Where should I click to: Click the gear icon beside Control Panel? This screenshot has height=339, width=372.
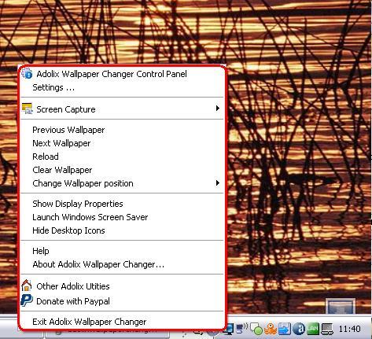[x=27, y=74]
